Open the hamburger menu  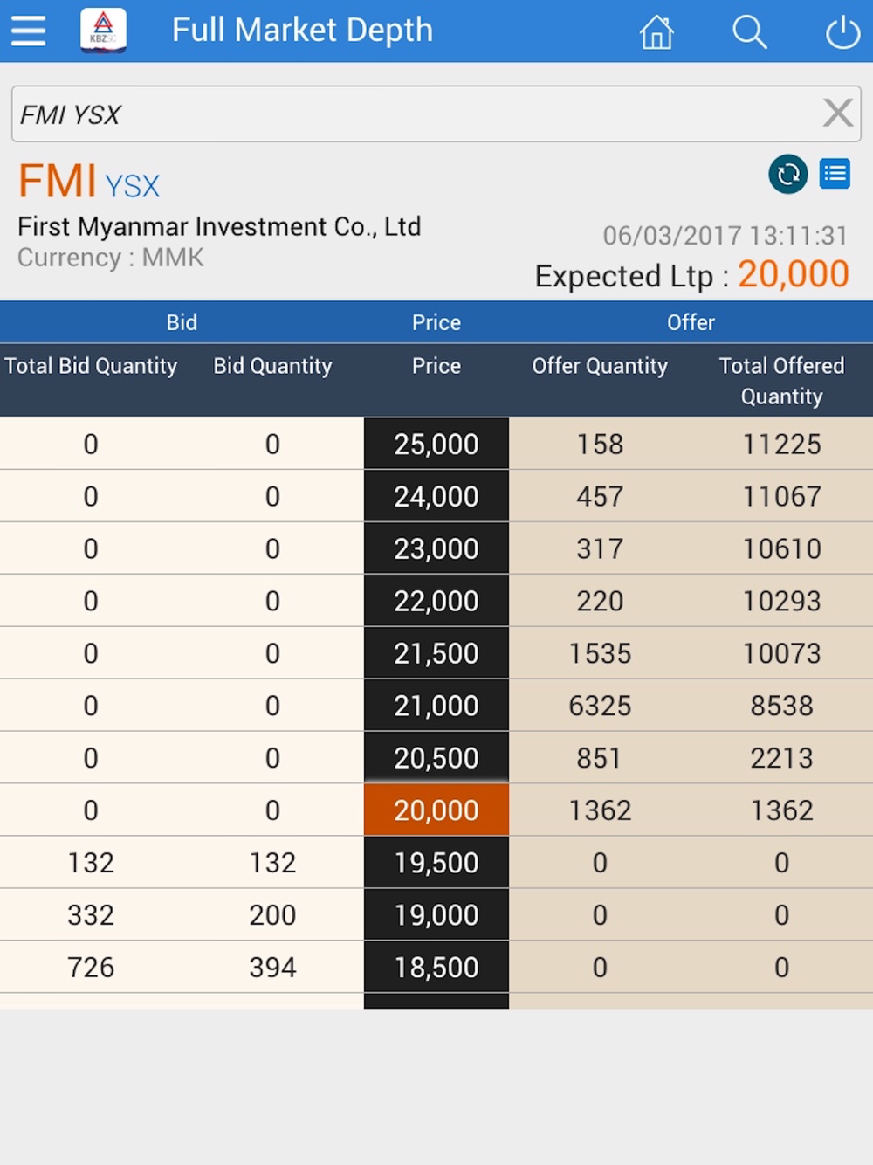28,31
